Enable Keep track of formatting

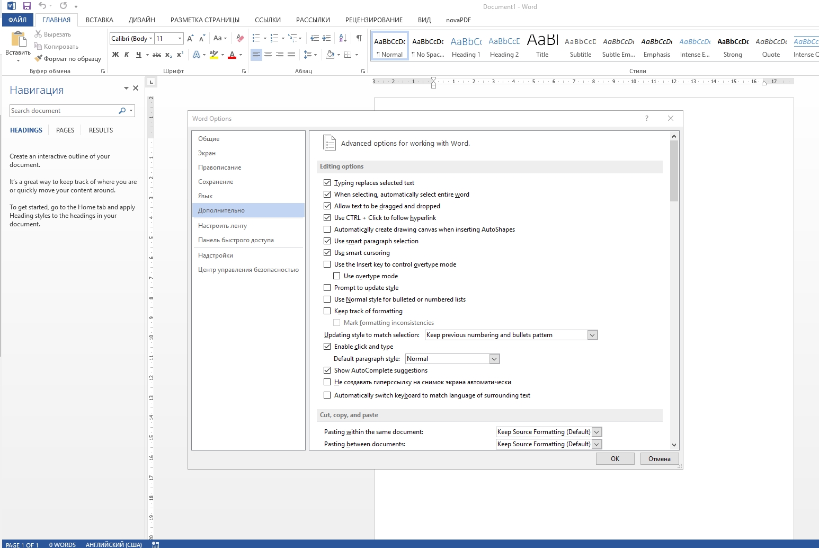[x=327, y=311]
